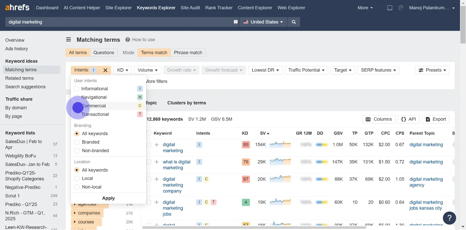Switch to Clusters by terms tab
Image resolution: width=466 pixels, height=230 pixels.
coord(187,103)
